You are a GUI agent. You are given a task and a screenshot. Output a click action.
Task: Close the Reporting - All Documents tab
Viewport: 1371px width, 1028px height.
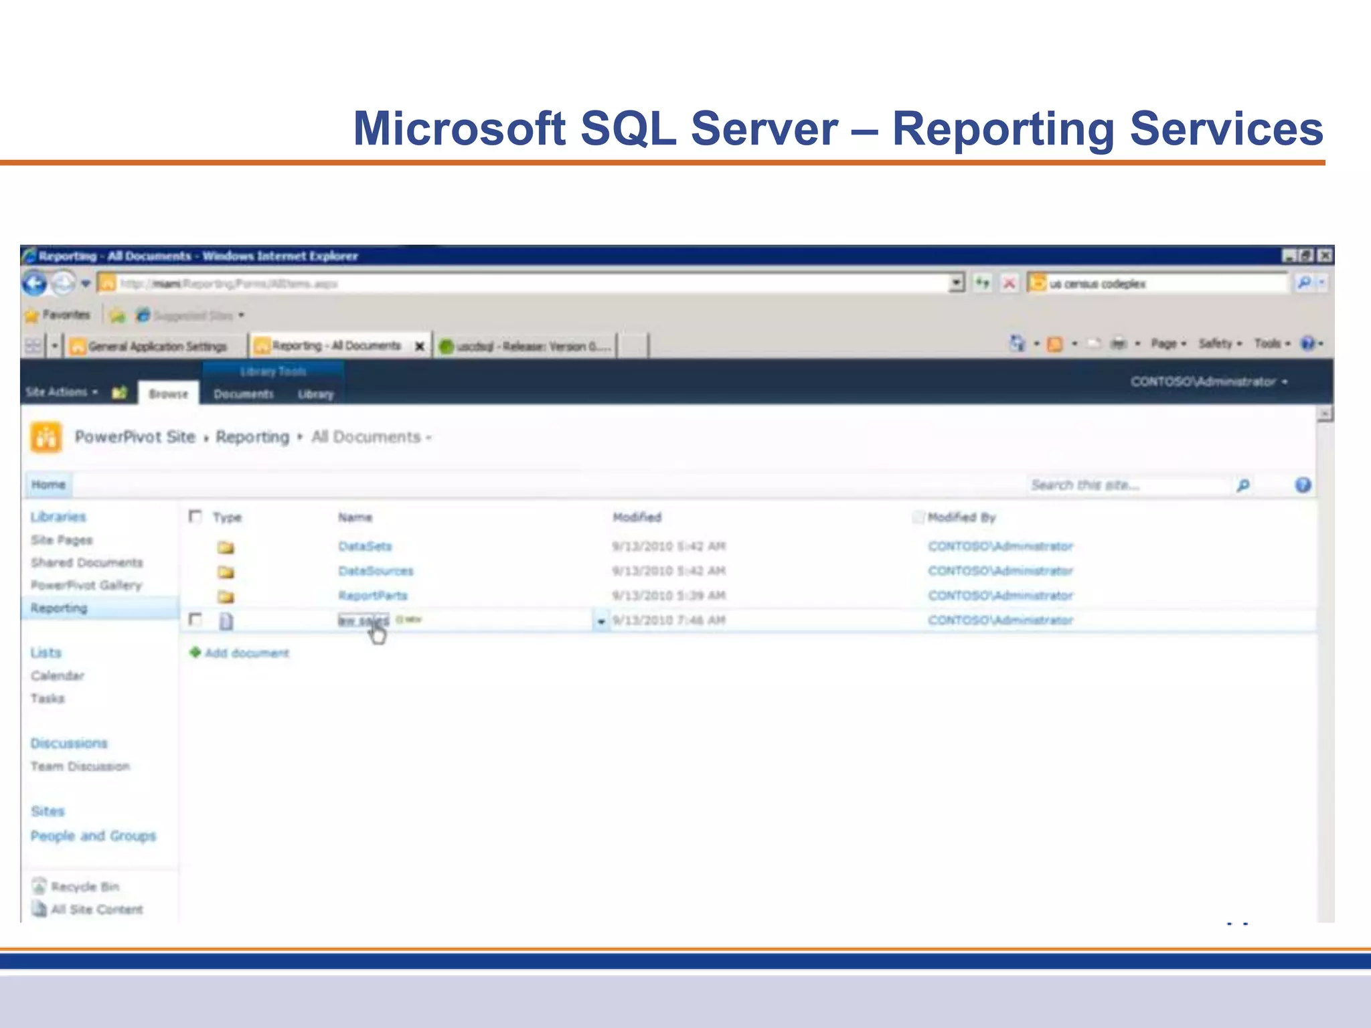[420, 346]
